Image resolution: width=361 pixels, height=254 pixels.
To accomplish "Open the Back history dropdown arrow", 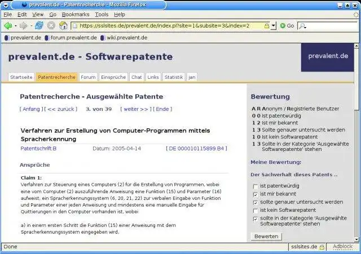I will click(x=16, y=26).
